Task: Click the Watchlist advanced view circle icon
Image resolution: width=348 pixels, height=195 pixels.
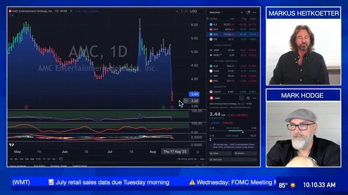Action: 248,12
